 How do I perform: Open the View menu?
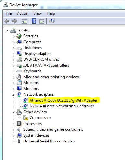(x=37, y=13)
